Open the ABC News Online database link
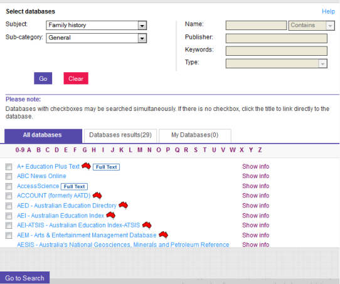Image resolution: width=340 pixels, height=284 pixels. pyautogui.click(x=41, y=176)
